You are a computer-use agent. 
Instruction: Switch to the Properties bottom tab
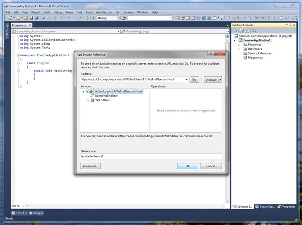click(286, 207)
